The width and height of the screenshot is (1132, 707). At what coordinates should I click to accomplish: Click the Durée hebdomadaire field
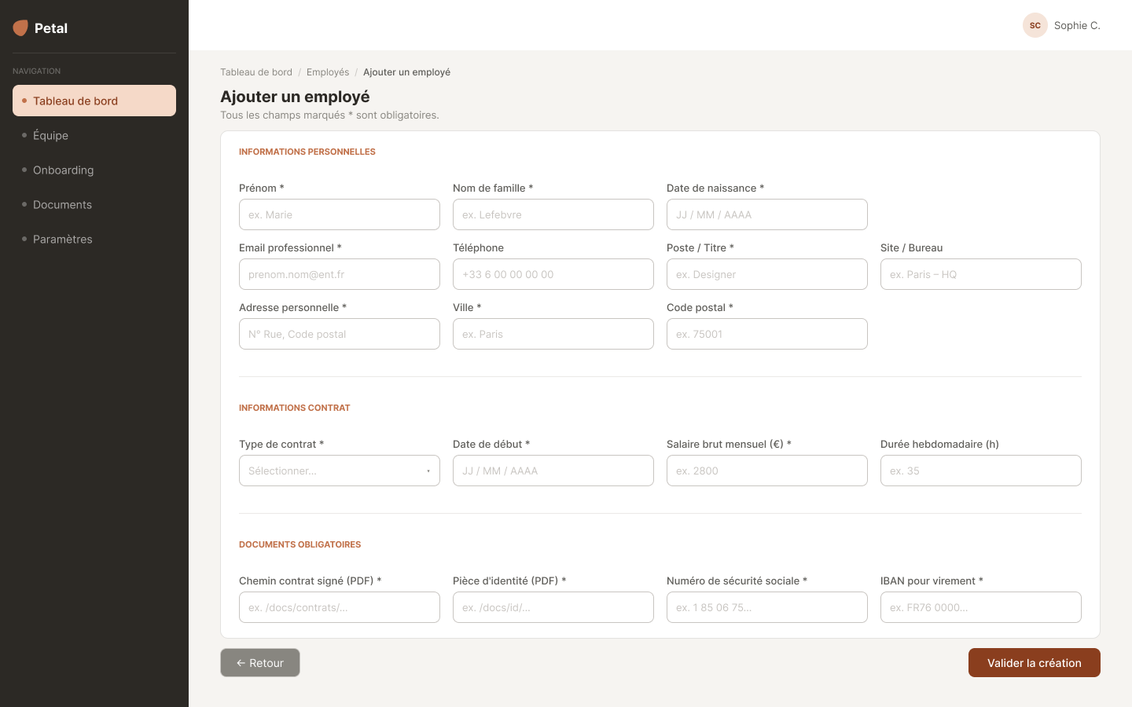(x=981, y=471)
